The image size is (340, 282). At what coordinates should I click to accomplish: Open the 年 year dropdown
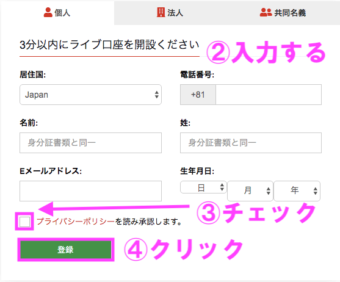click(297, 191)
